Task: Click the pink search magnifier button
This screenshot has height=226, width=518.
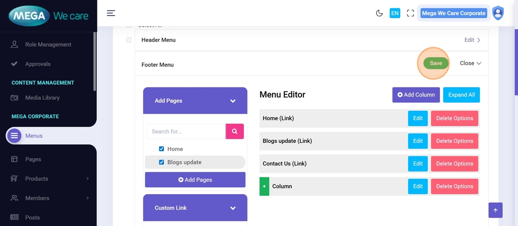Action: (x=234, y=131)
